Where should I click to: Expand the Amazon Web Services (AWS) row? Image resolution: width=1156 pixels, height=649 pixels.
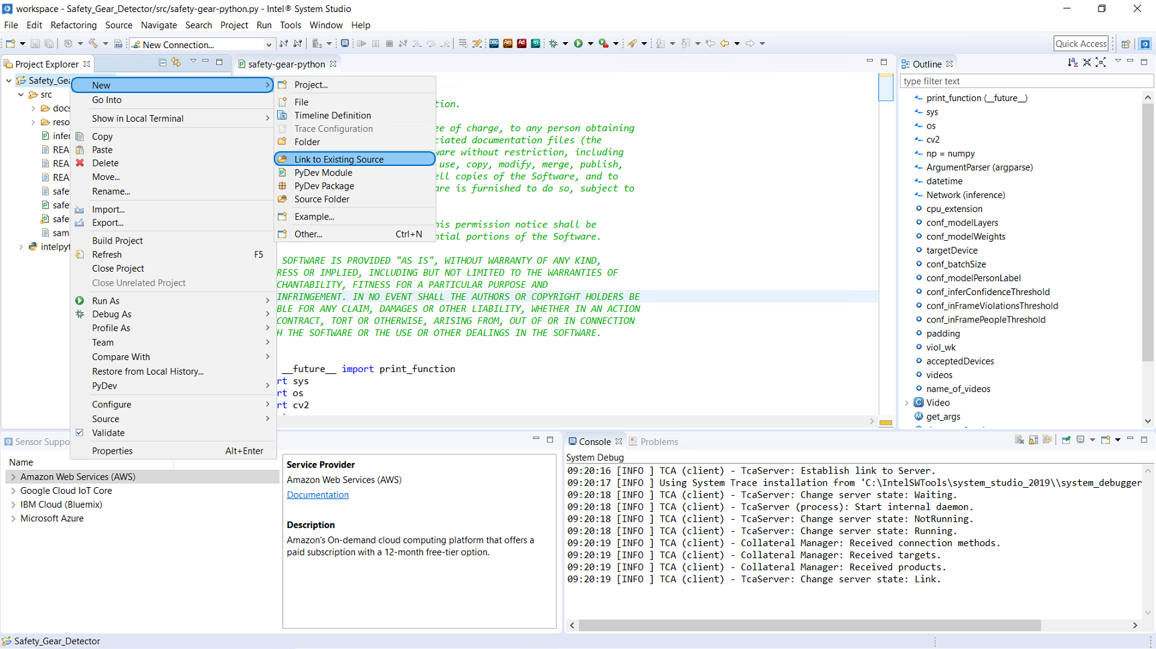[13, 477]
